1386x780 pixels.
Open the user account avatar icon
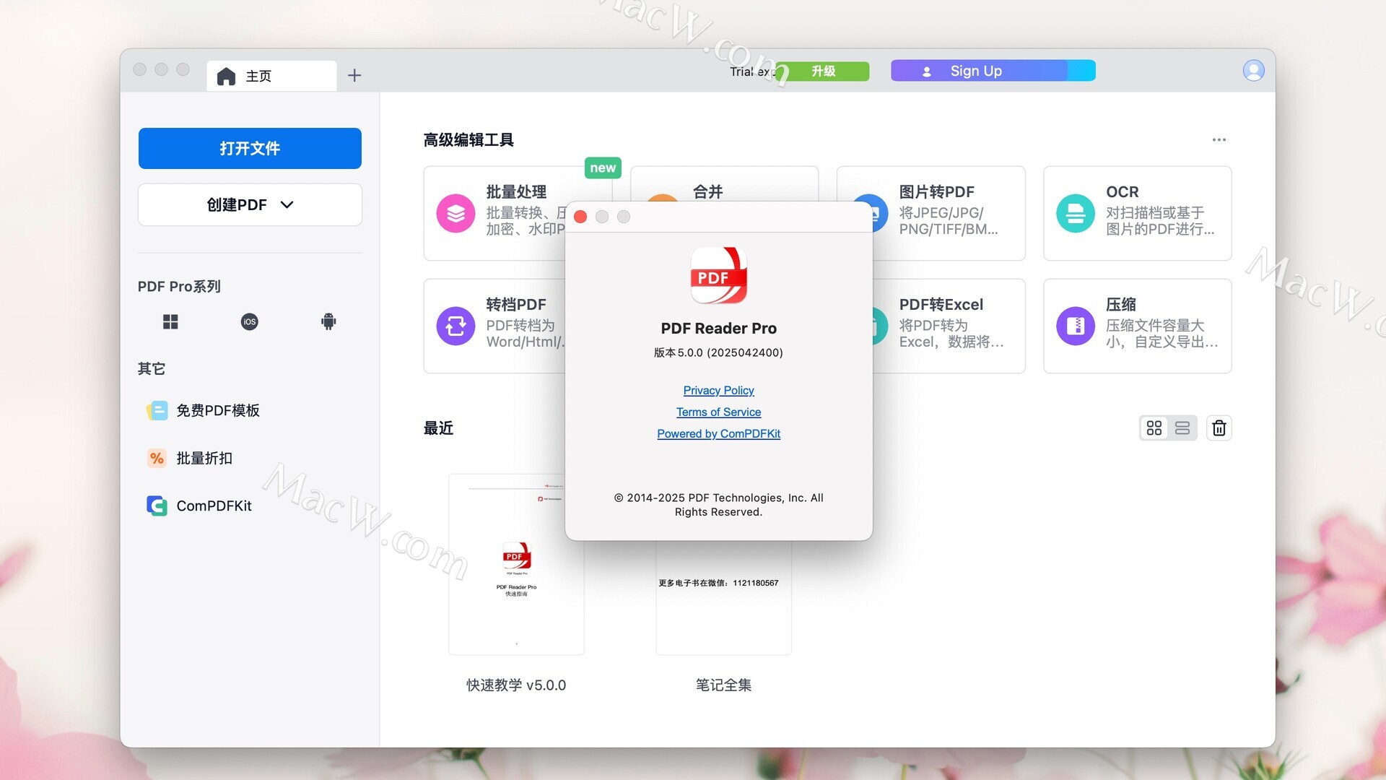1253,71
